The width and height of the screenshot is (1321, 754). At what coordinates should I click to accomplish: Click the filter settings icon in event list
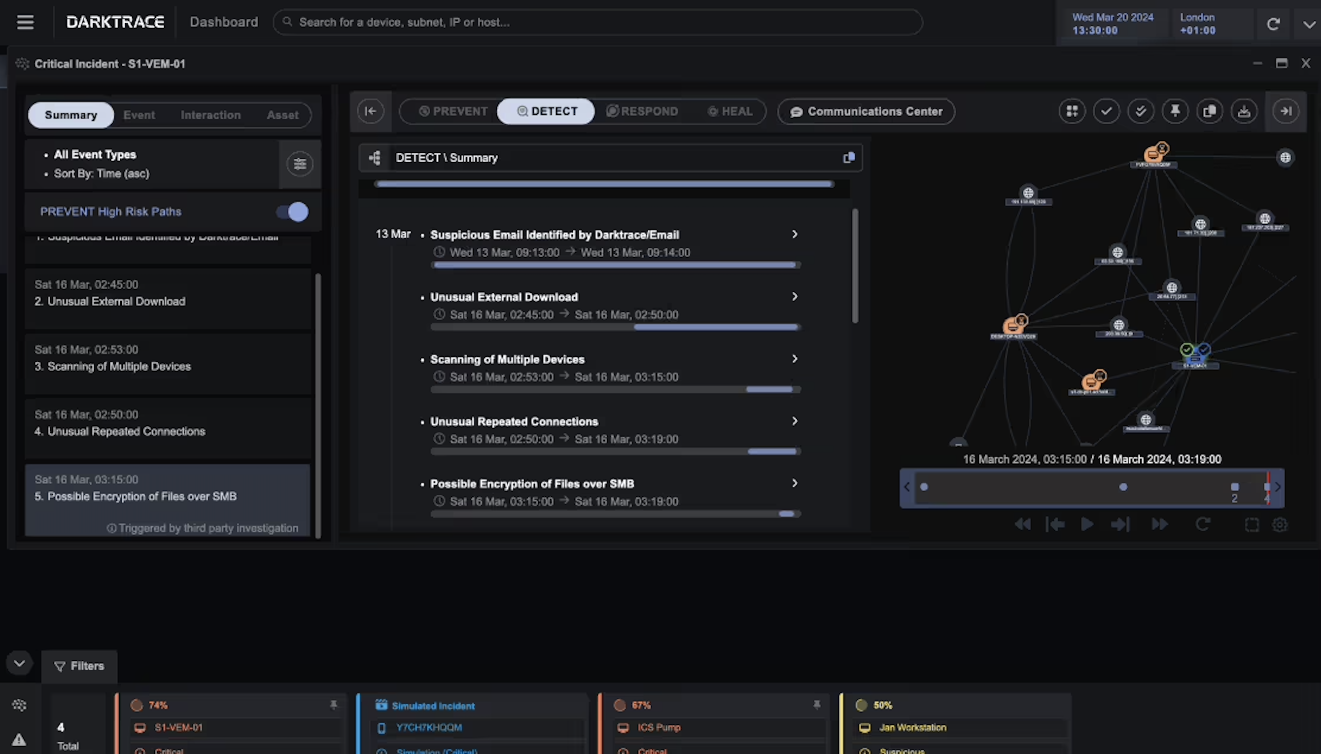[299, 164]
